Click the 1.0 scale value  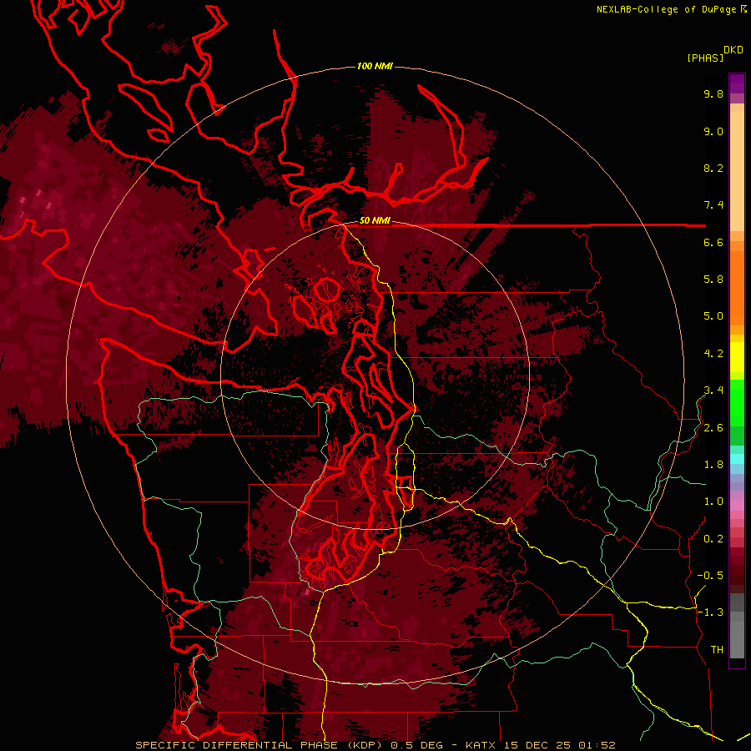click(713, 502)
